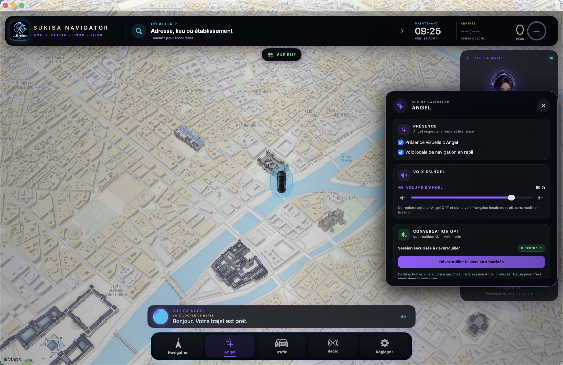The image size is (563, 365).
Task: Click "Session sécurisée à déverrouiller" text
Action: point(429,248)
